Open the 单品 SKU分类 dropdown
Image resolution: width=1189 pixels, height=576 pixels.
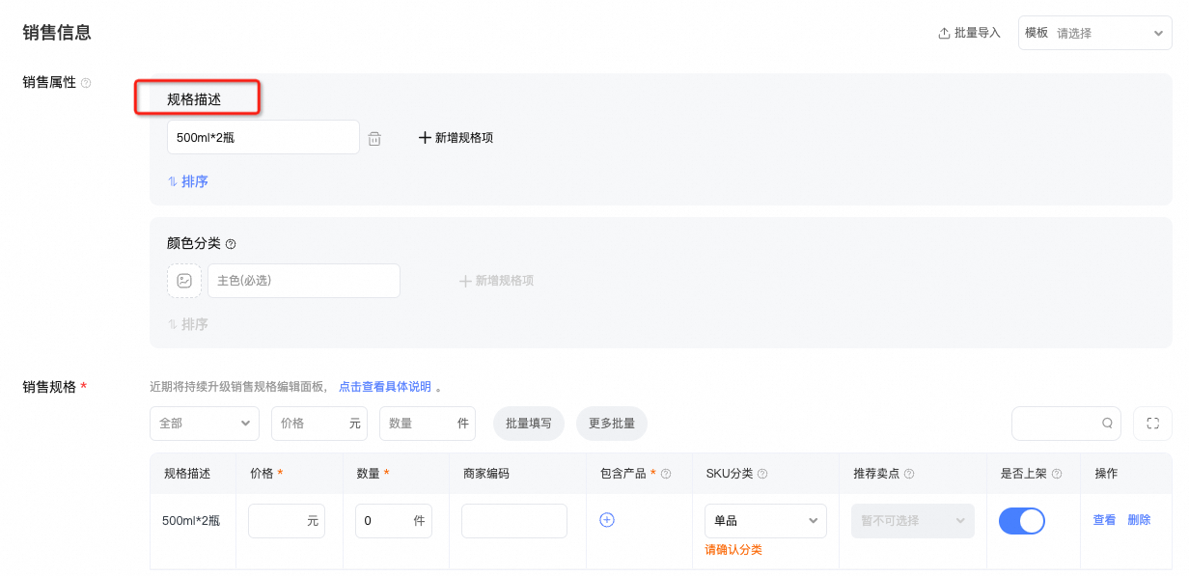tap(765, 521)
